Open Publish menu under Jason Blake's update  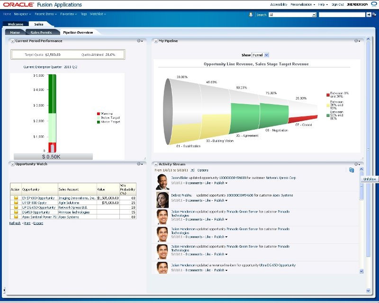pyautogui.click(x=221, y=183)
